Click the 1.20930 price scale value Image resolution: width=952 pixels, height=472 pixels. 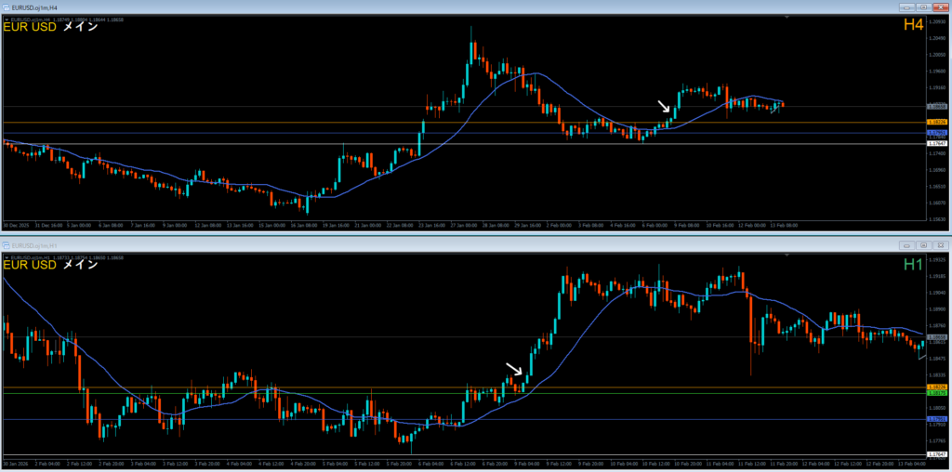pos(935,21)
